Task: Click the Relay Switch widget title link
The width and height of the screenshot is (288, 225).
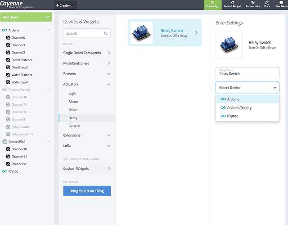Action: (x=172, y=31)
